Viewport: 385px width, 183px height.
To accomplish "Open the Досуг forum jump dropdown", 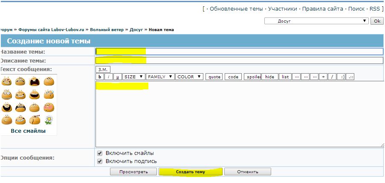I will [x=316, y=21].
